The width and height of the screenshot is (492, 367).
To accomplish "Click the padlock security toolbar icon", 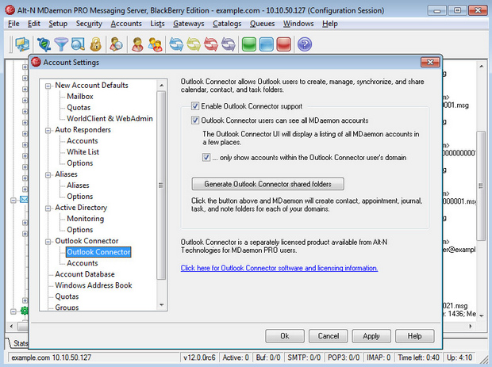I will tap(96, 44).
